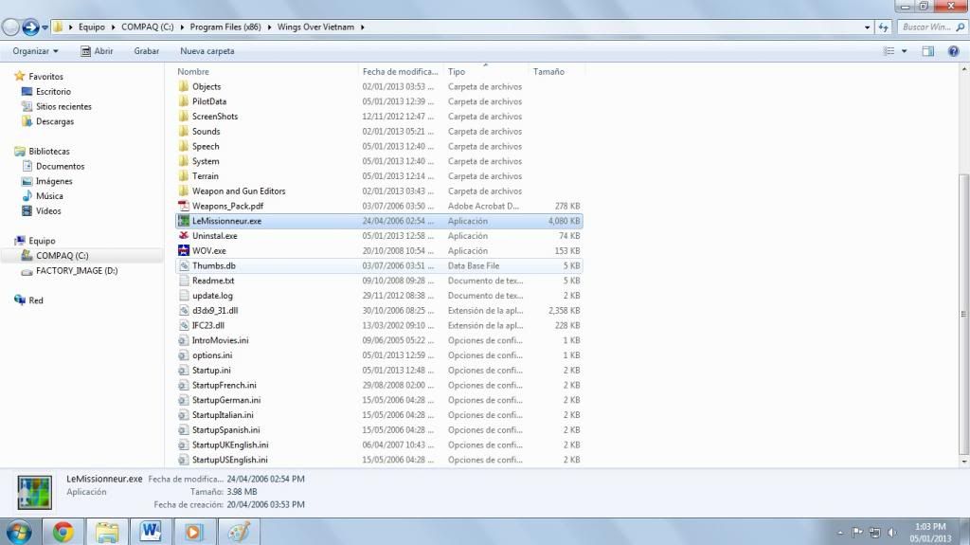Viewport: 970px width, 545px height.
Task: Expand the arrow after COMPAQ (C:) breadcrumb
Action: [x=182, y=27]
